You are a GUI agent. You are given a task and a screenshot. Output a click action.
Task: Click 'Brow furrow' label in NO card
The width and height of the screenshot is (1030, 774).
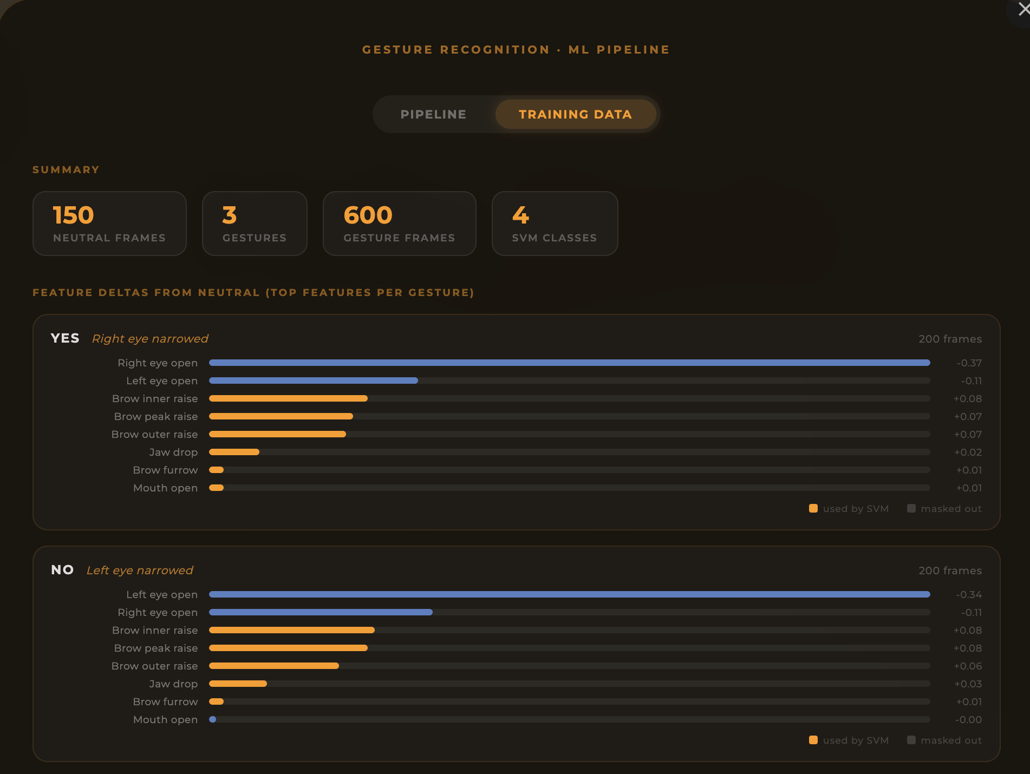[166, 701]
